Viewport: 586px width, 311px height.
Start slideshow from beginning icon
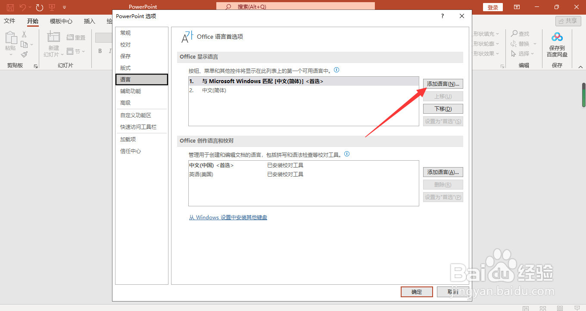click(52, 7)
